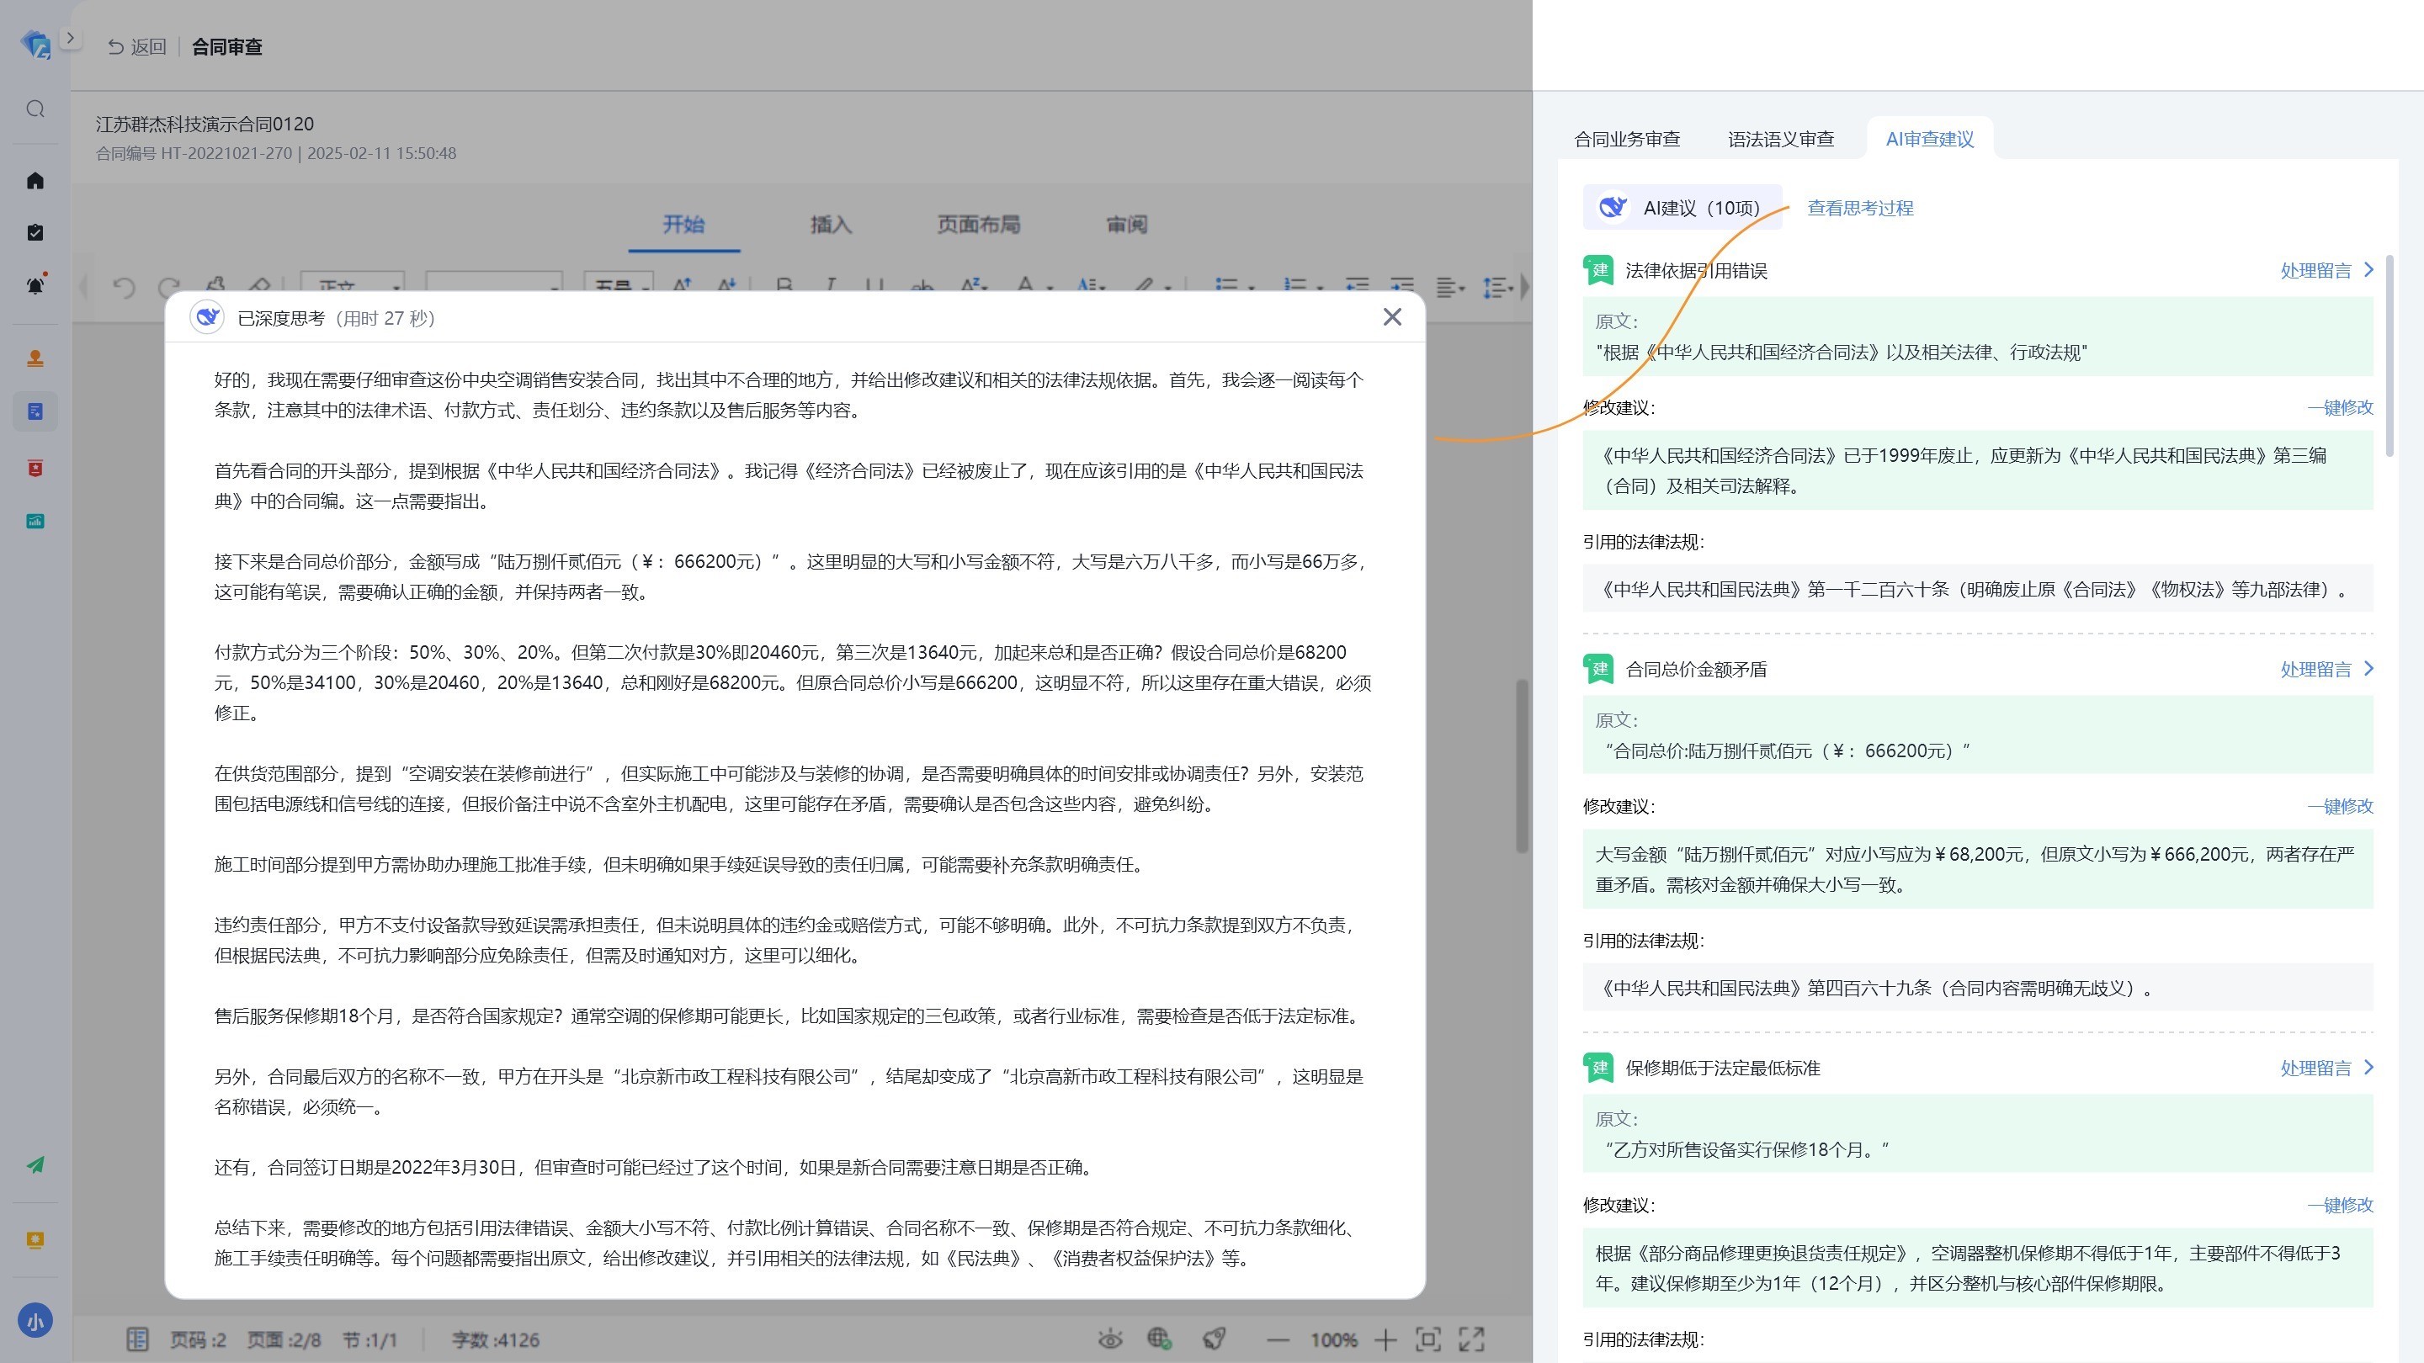This screenshot has width=2424, height=1363.
Task: Click the fullscreen icon in status bar
Action: pos(1472,1339)
